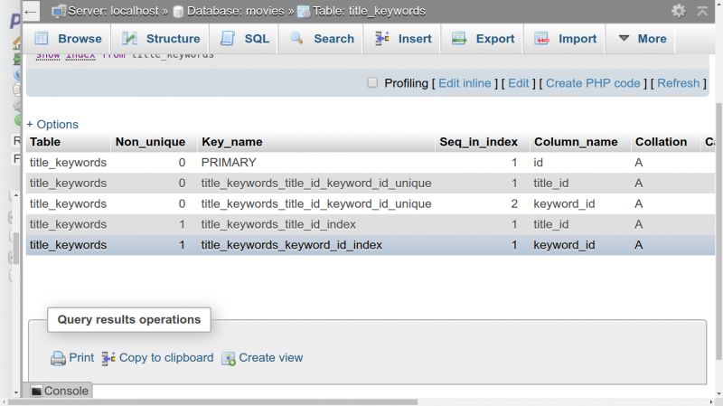The height and width of the screenshot is (406, 723).
Task: Expand the + Options section
Action: pyautogui.click(x=52, y=124)
